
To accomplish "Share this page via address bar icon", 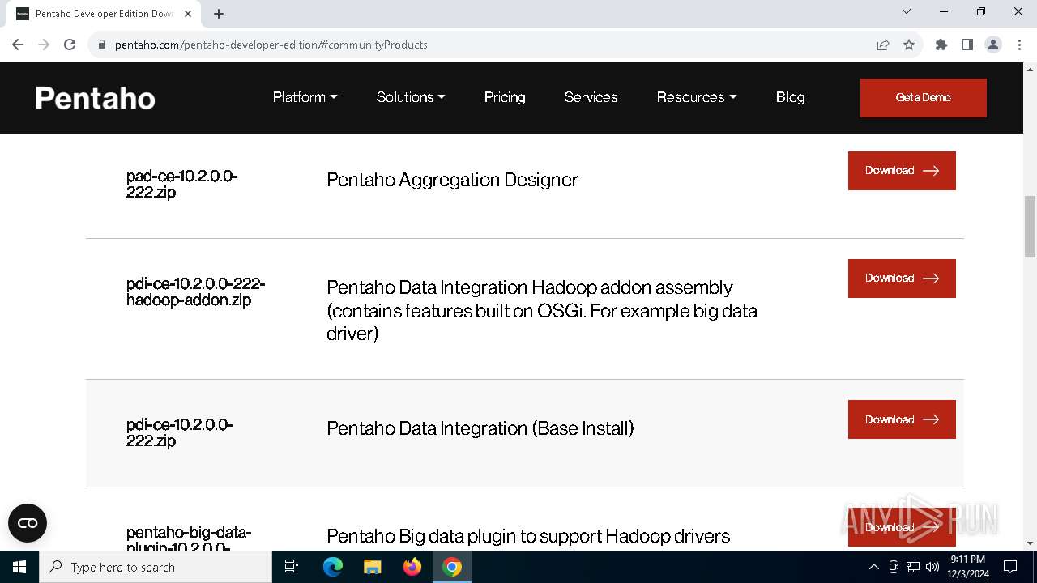I will pyautogui.click(x=883, y=45).
